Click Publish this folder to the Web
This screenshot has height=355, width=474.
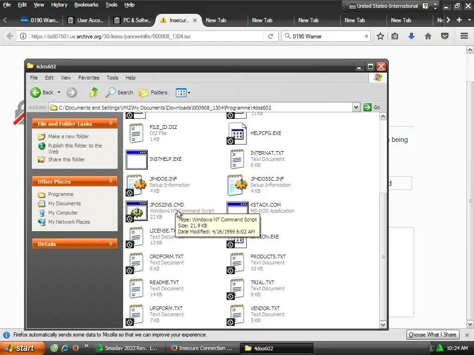click(x=75, y=148)
